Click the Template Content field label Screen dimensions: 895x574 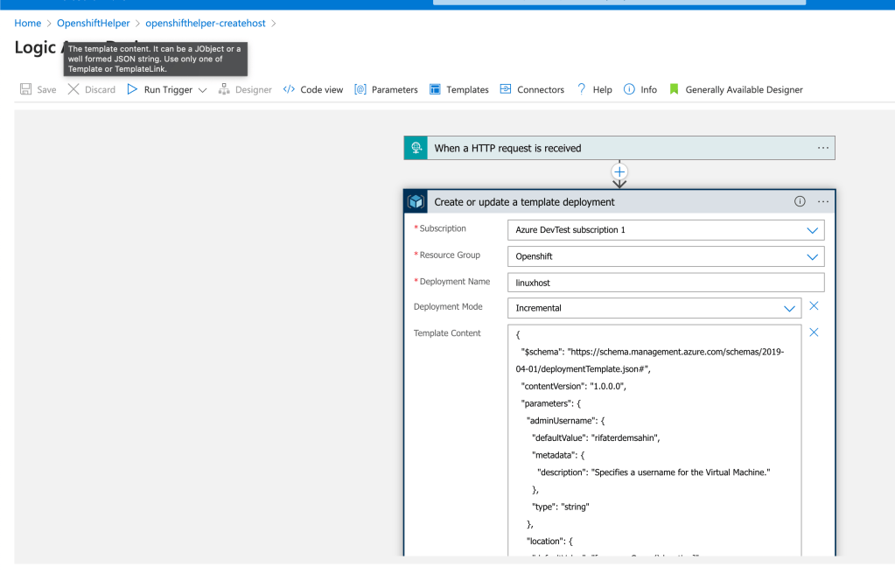(x=447, y=333)
